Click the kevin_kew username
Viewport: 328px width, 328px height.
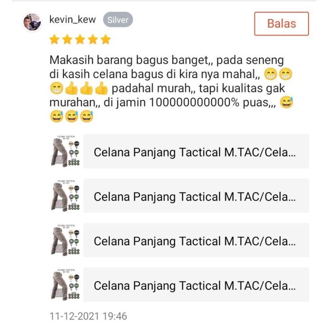pyautogui.click(x=73, y=20)
